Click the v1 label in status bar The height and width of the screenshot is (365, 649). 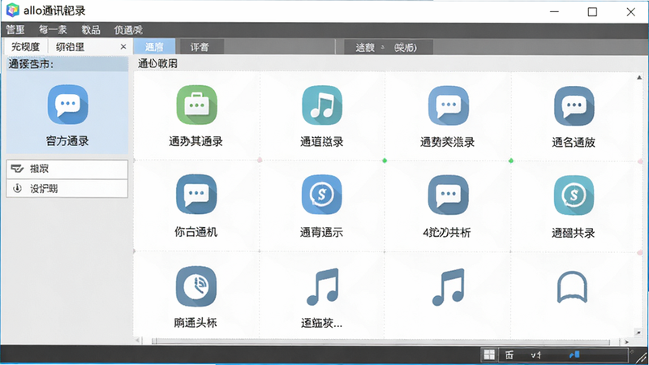536,355
